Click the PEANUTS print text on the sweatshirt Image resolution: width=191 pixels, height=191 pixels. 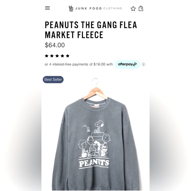[x=94, y=163]
